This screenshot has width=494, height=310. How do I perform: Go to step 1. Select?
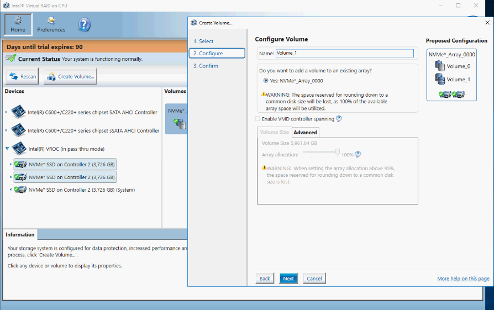pyautogui.click(x=203, y=41)
